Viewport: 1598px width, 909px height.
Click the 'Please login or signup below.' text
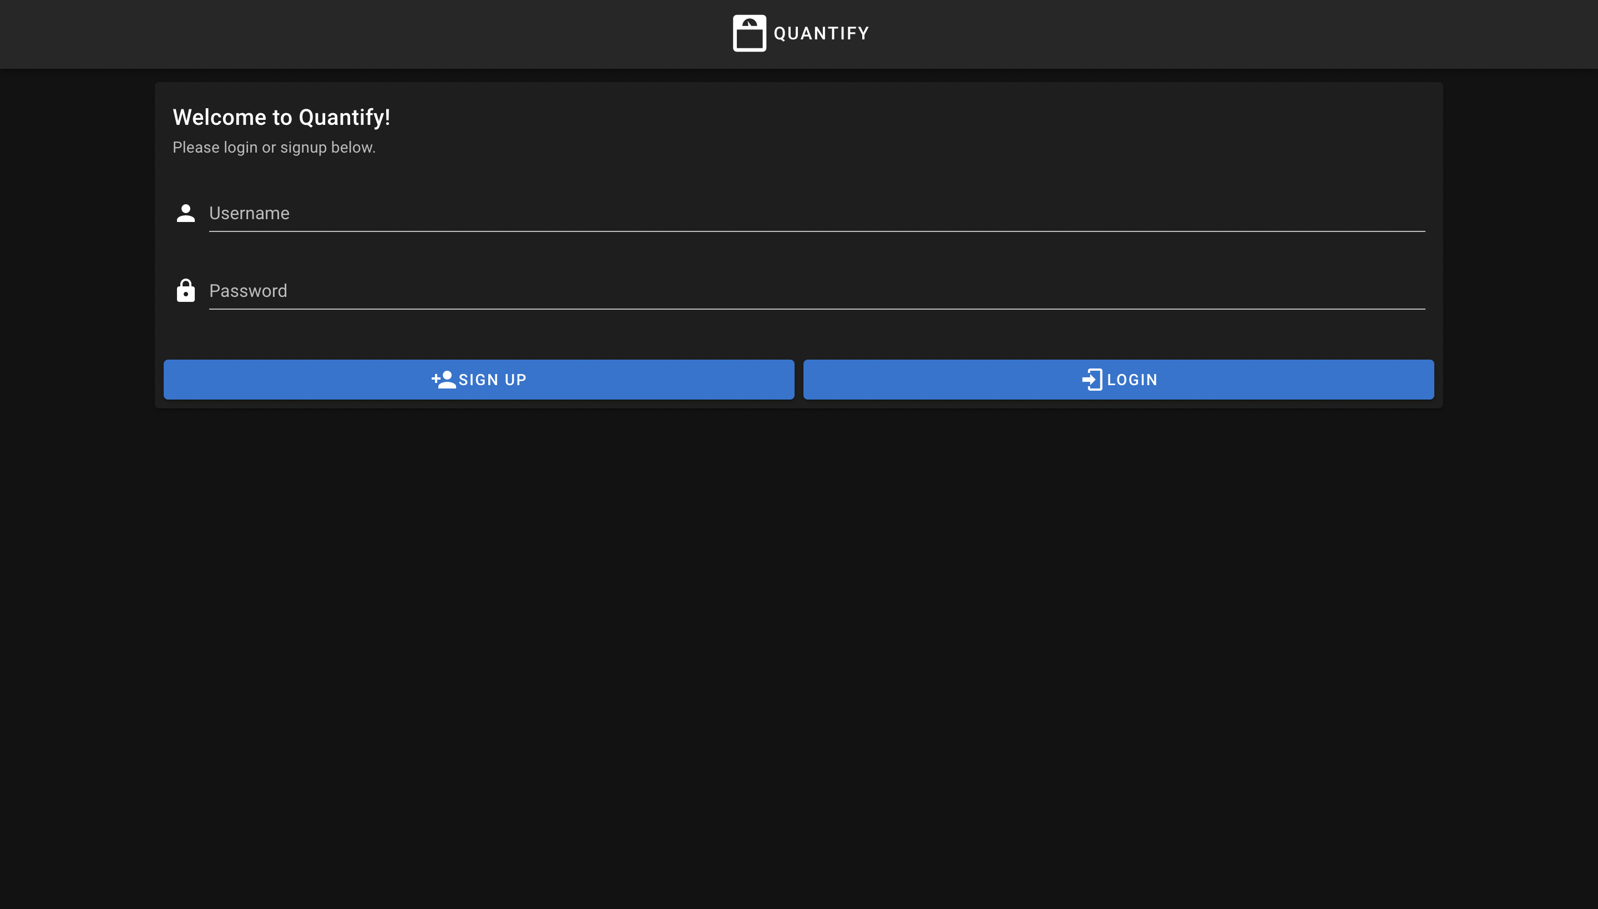click(274, 148)
